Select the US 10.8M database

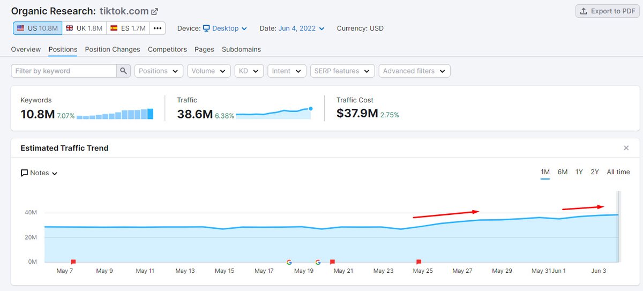[x=36, y=28]
